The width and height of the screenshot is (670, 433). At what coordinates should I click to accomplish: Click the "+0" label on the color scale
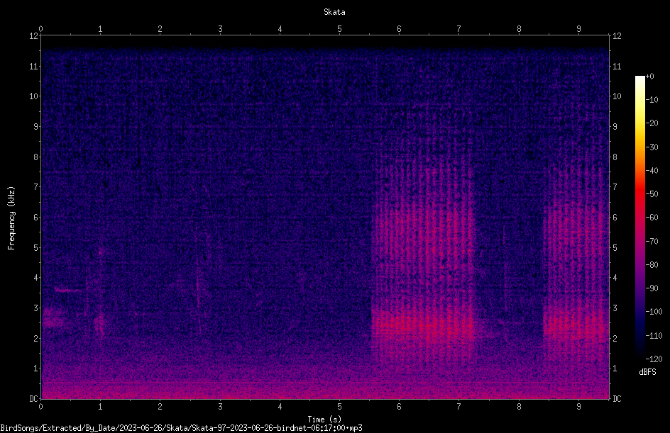point(649,77)
